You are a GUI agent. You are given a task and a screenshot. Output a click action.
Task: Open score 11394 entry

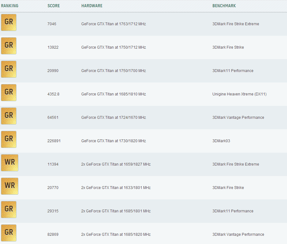click(53, 164)
